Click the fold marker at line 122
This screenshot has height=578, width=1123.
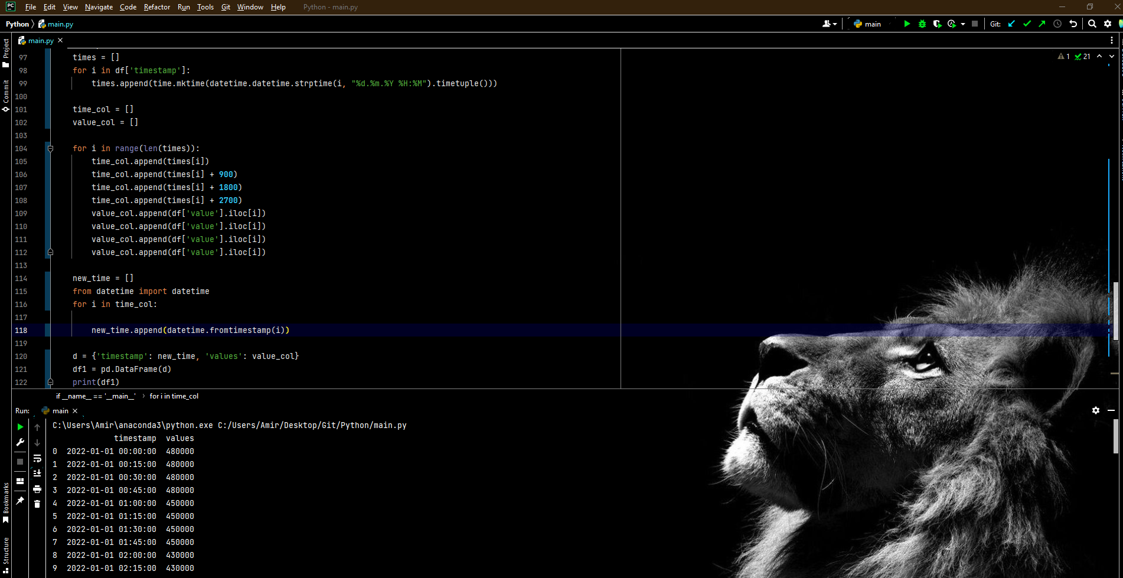coord(50,382)
